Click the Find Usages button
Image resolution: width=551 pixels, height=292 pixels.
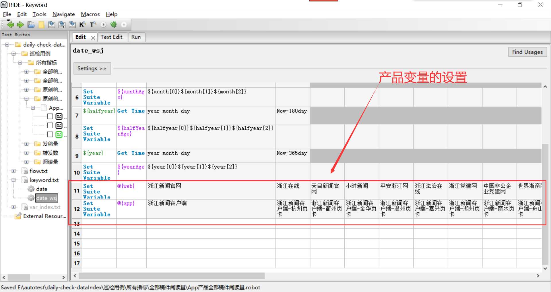click(x=527, y=52)
